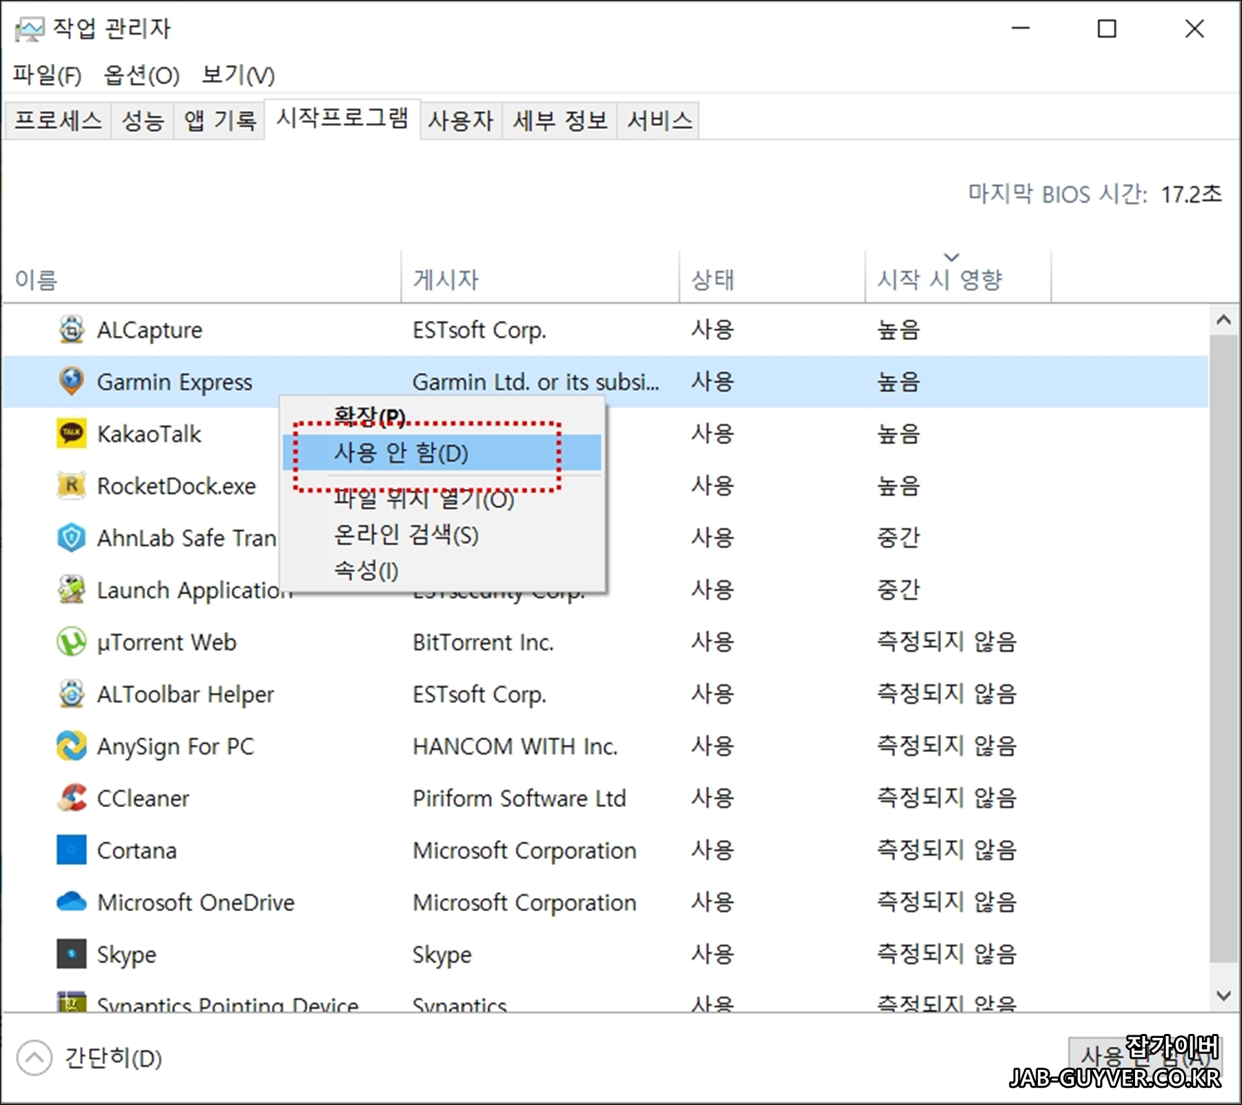Click the RocketDock.exe icon
This screenshot has height=1105, width=1242.
tap(72, 486)
